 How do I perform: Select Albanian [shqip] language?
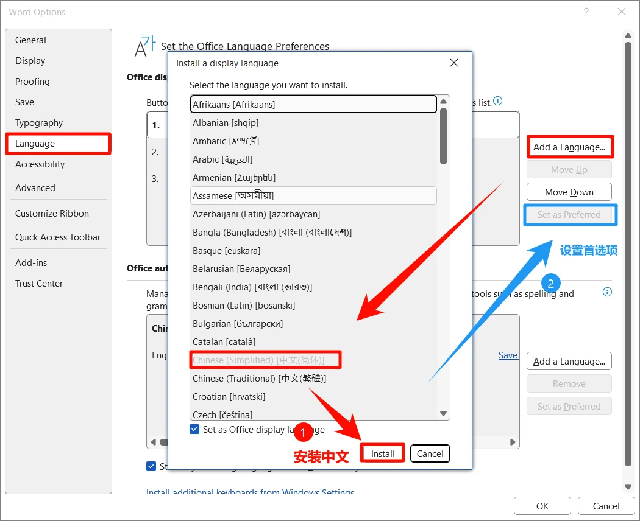tap(313, 123)
